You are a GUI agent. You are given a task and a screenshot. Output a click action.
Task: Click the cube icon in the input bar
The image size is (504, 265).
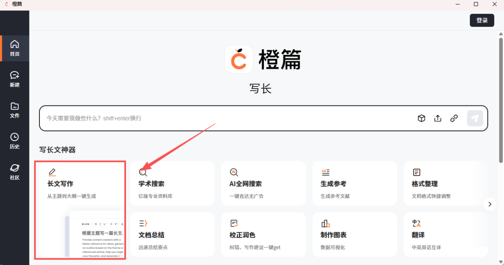421,118
